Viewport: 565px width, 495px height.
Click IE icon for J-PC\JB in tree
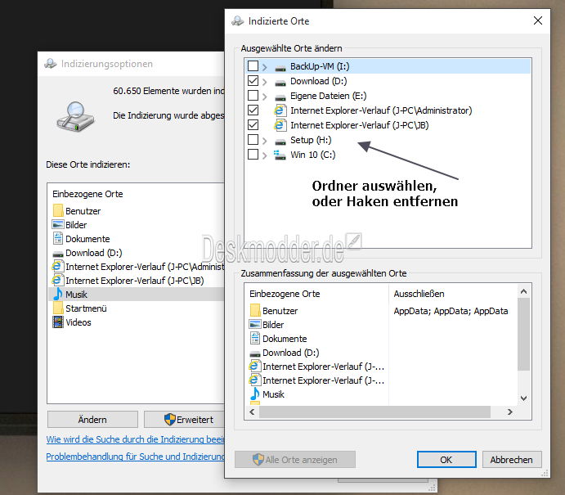point(280,124)
